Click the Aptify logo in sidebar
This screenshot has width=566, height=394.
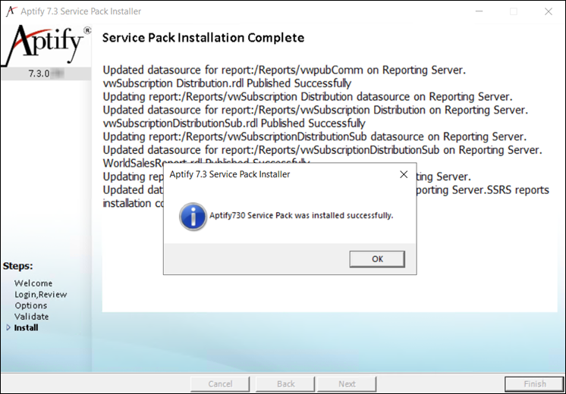(x=46, y=45)
